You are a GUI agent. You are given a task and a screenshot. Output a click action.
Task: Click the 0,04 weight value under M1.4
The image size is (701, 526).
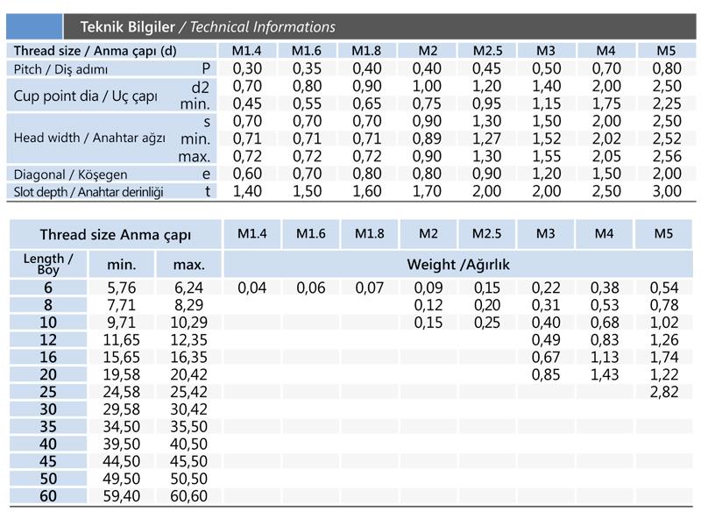point(252,288)
